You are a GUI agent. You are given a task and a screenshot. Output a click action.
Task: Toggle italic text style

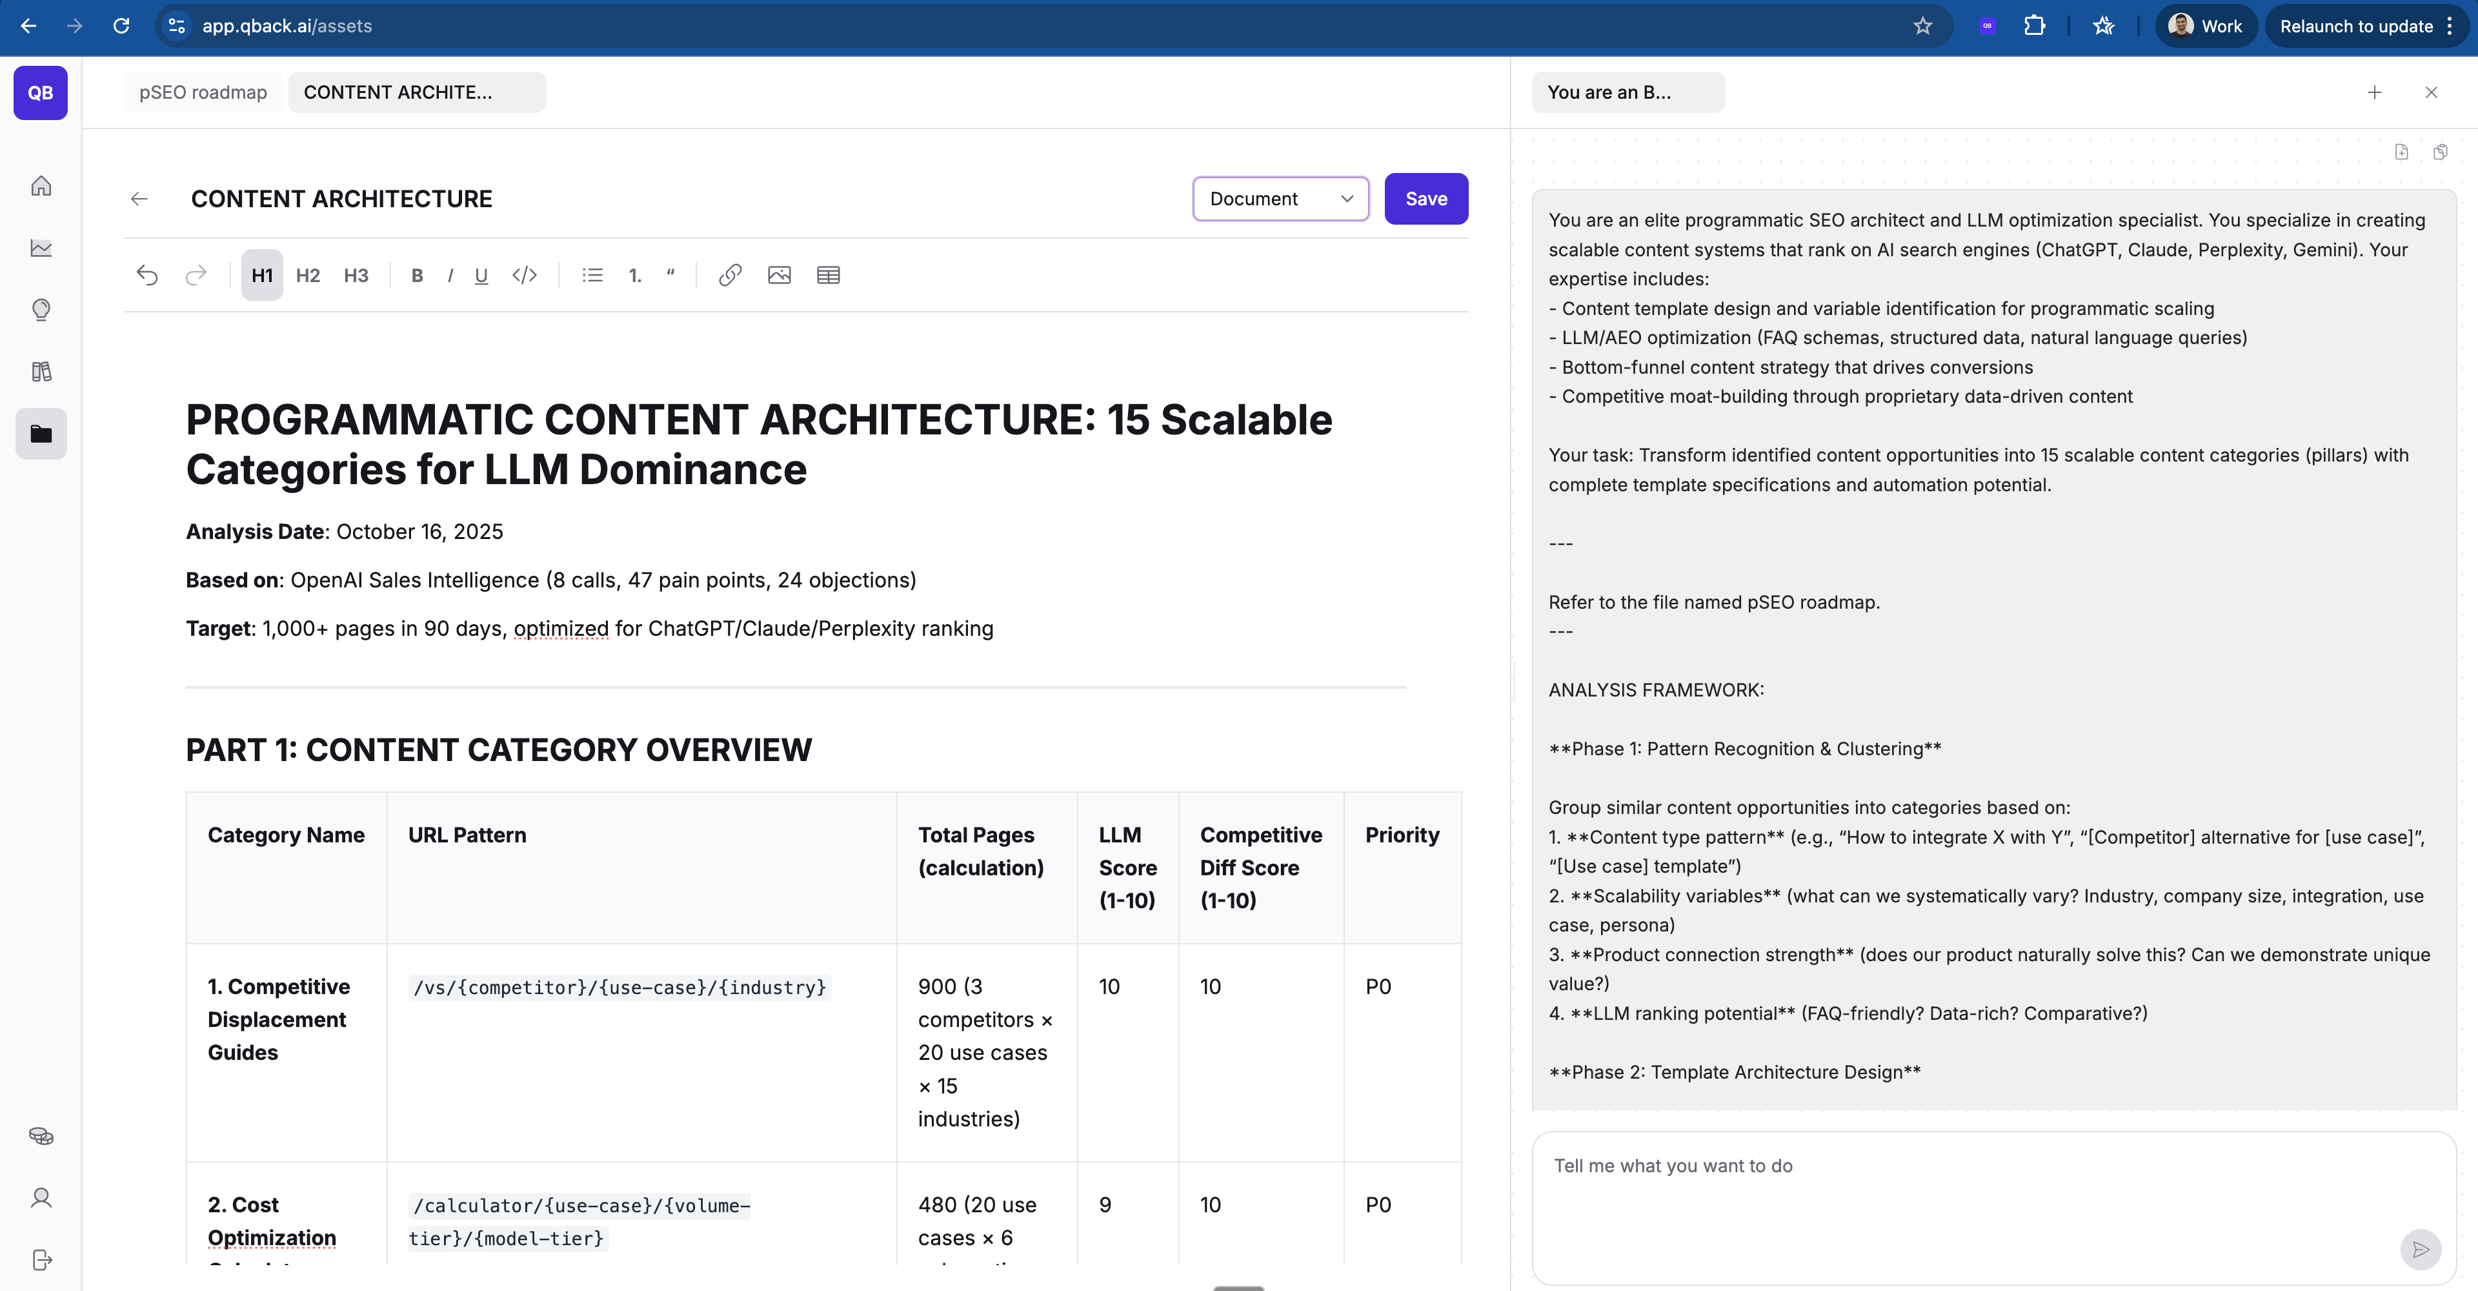449,275
